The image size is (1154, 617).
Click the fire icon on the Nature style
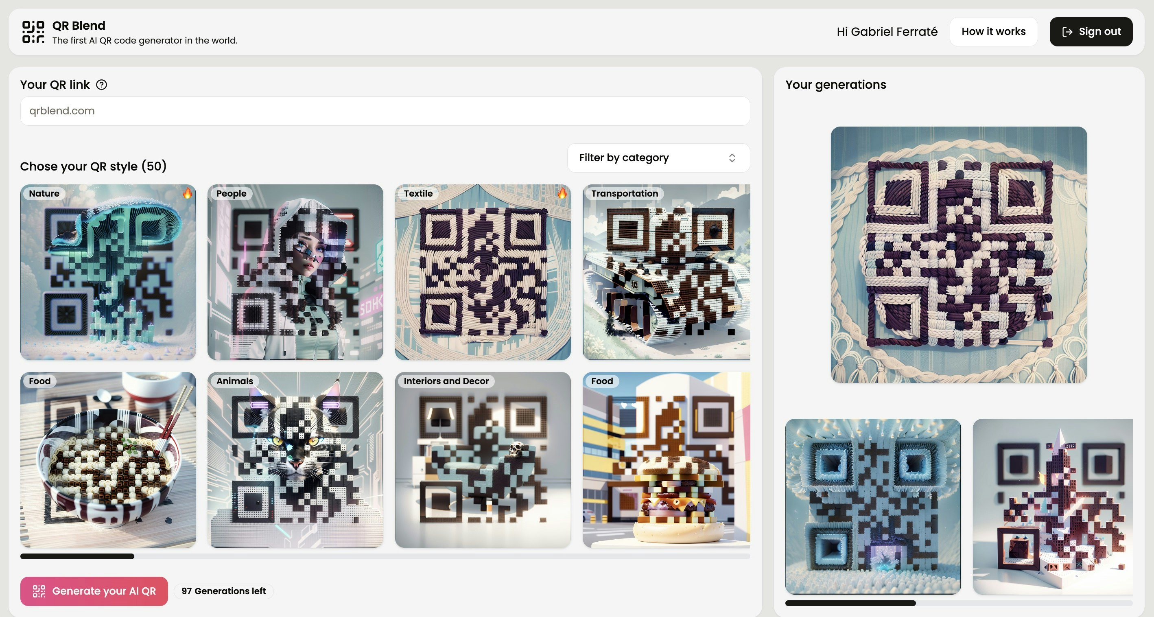188,195
